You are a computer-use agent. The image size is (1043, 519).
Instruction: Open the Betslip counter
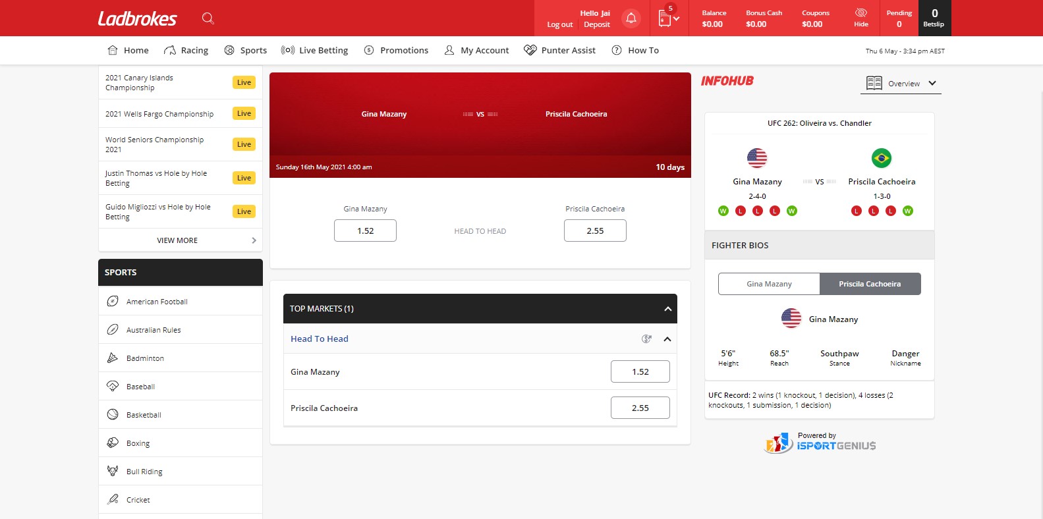[x=934, y=18]
